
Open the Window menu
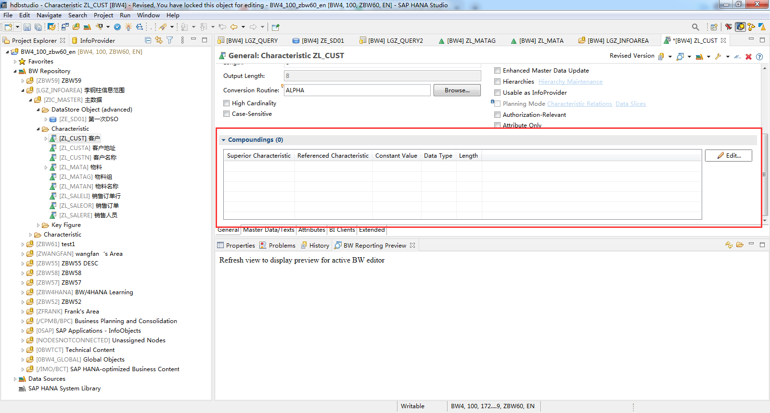[148, 15]
